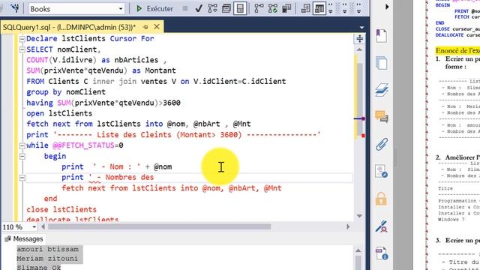
Task: Open the Books database dropdown
Action: click(x=120, y=9)
